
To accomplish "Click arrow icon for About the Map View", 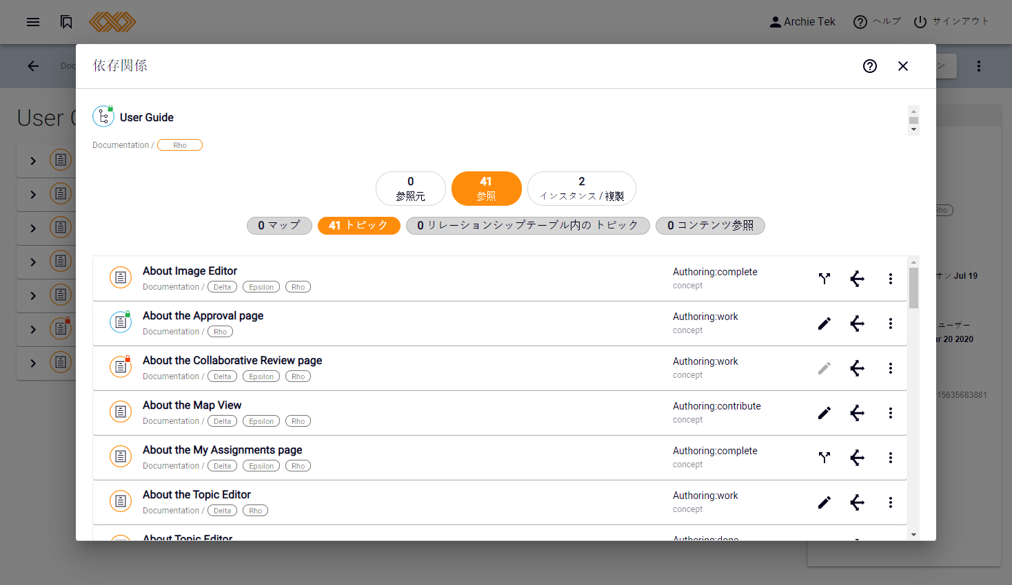I will (858, 413).
